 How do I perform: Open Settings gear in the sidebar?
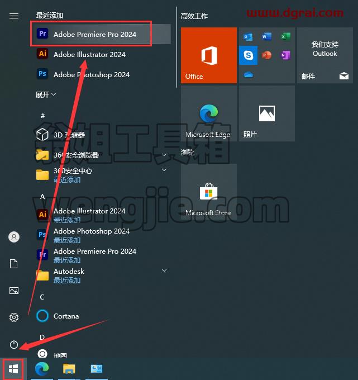click(x=14, y=317)
